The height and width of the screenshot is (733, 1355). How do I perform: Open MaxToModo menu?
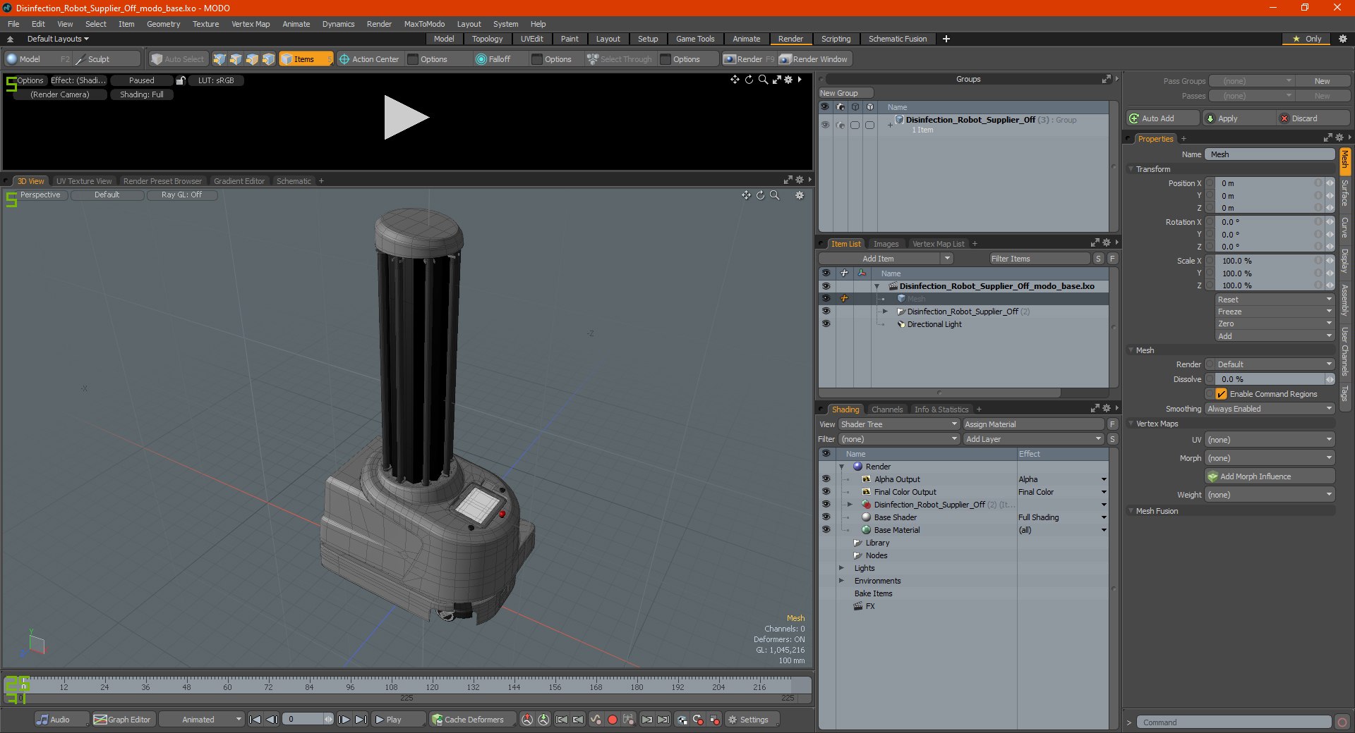point(424,24)
